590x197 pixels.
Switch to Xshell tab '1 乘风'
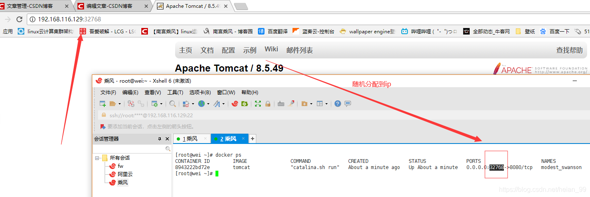pyautogui.click(x=190, y=139)
